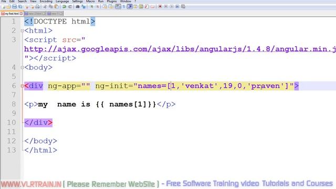Create a new file with the New toolbar icon

point(4,7)
